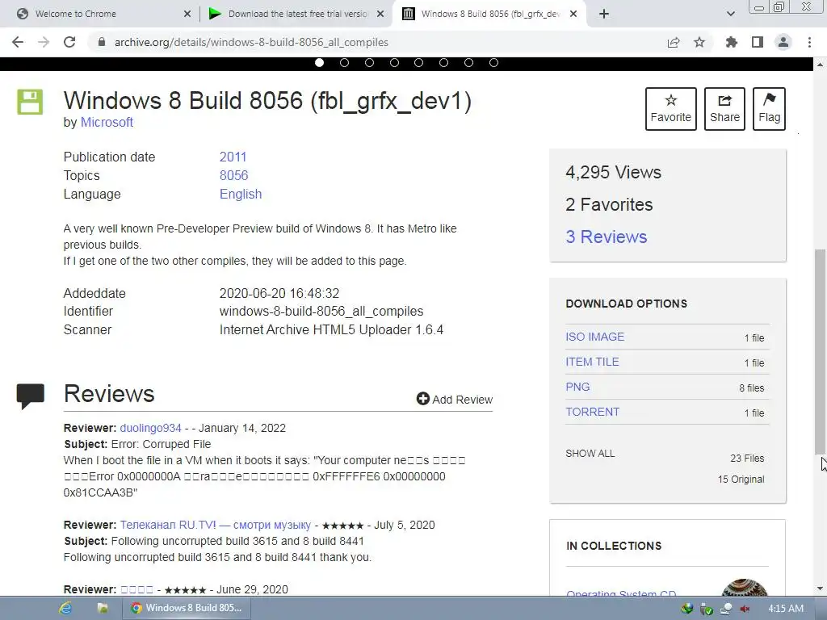
Task: Select the fourth carousel dot
Action: (394, 63)
